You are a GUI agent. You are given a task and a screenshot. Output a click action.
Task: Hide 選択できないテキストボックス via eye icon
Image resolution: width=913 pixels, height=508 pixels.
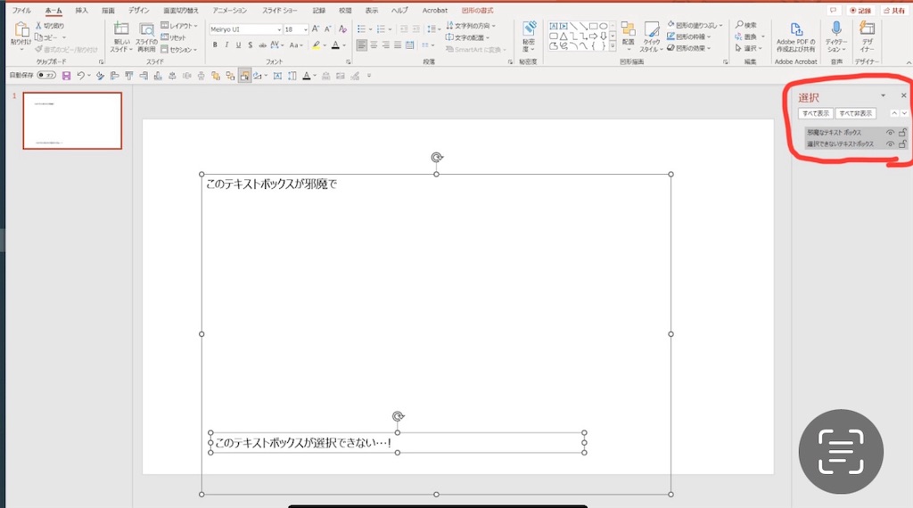[890, 143]
